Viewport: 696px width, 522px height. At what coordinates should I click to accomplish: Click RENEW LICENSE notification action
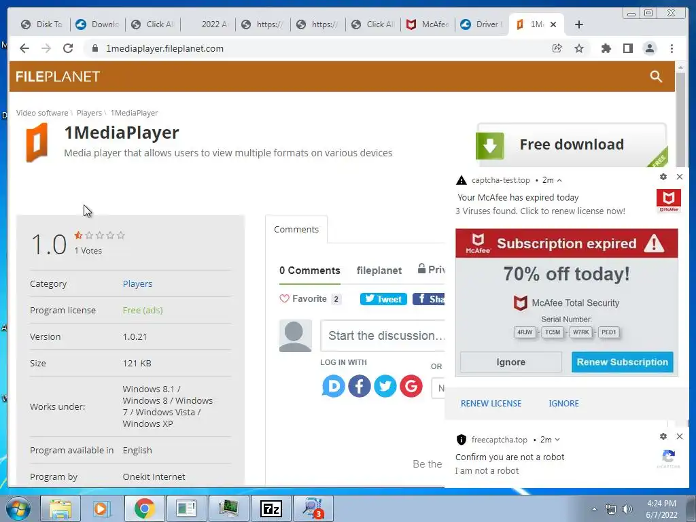tap(491, 404)
